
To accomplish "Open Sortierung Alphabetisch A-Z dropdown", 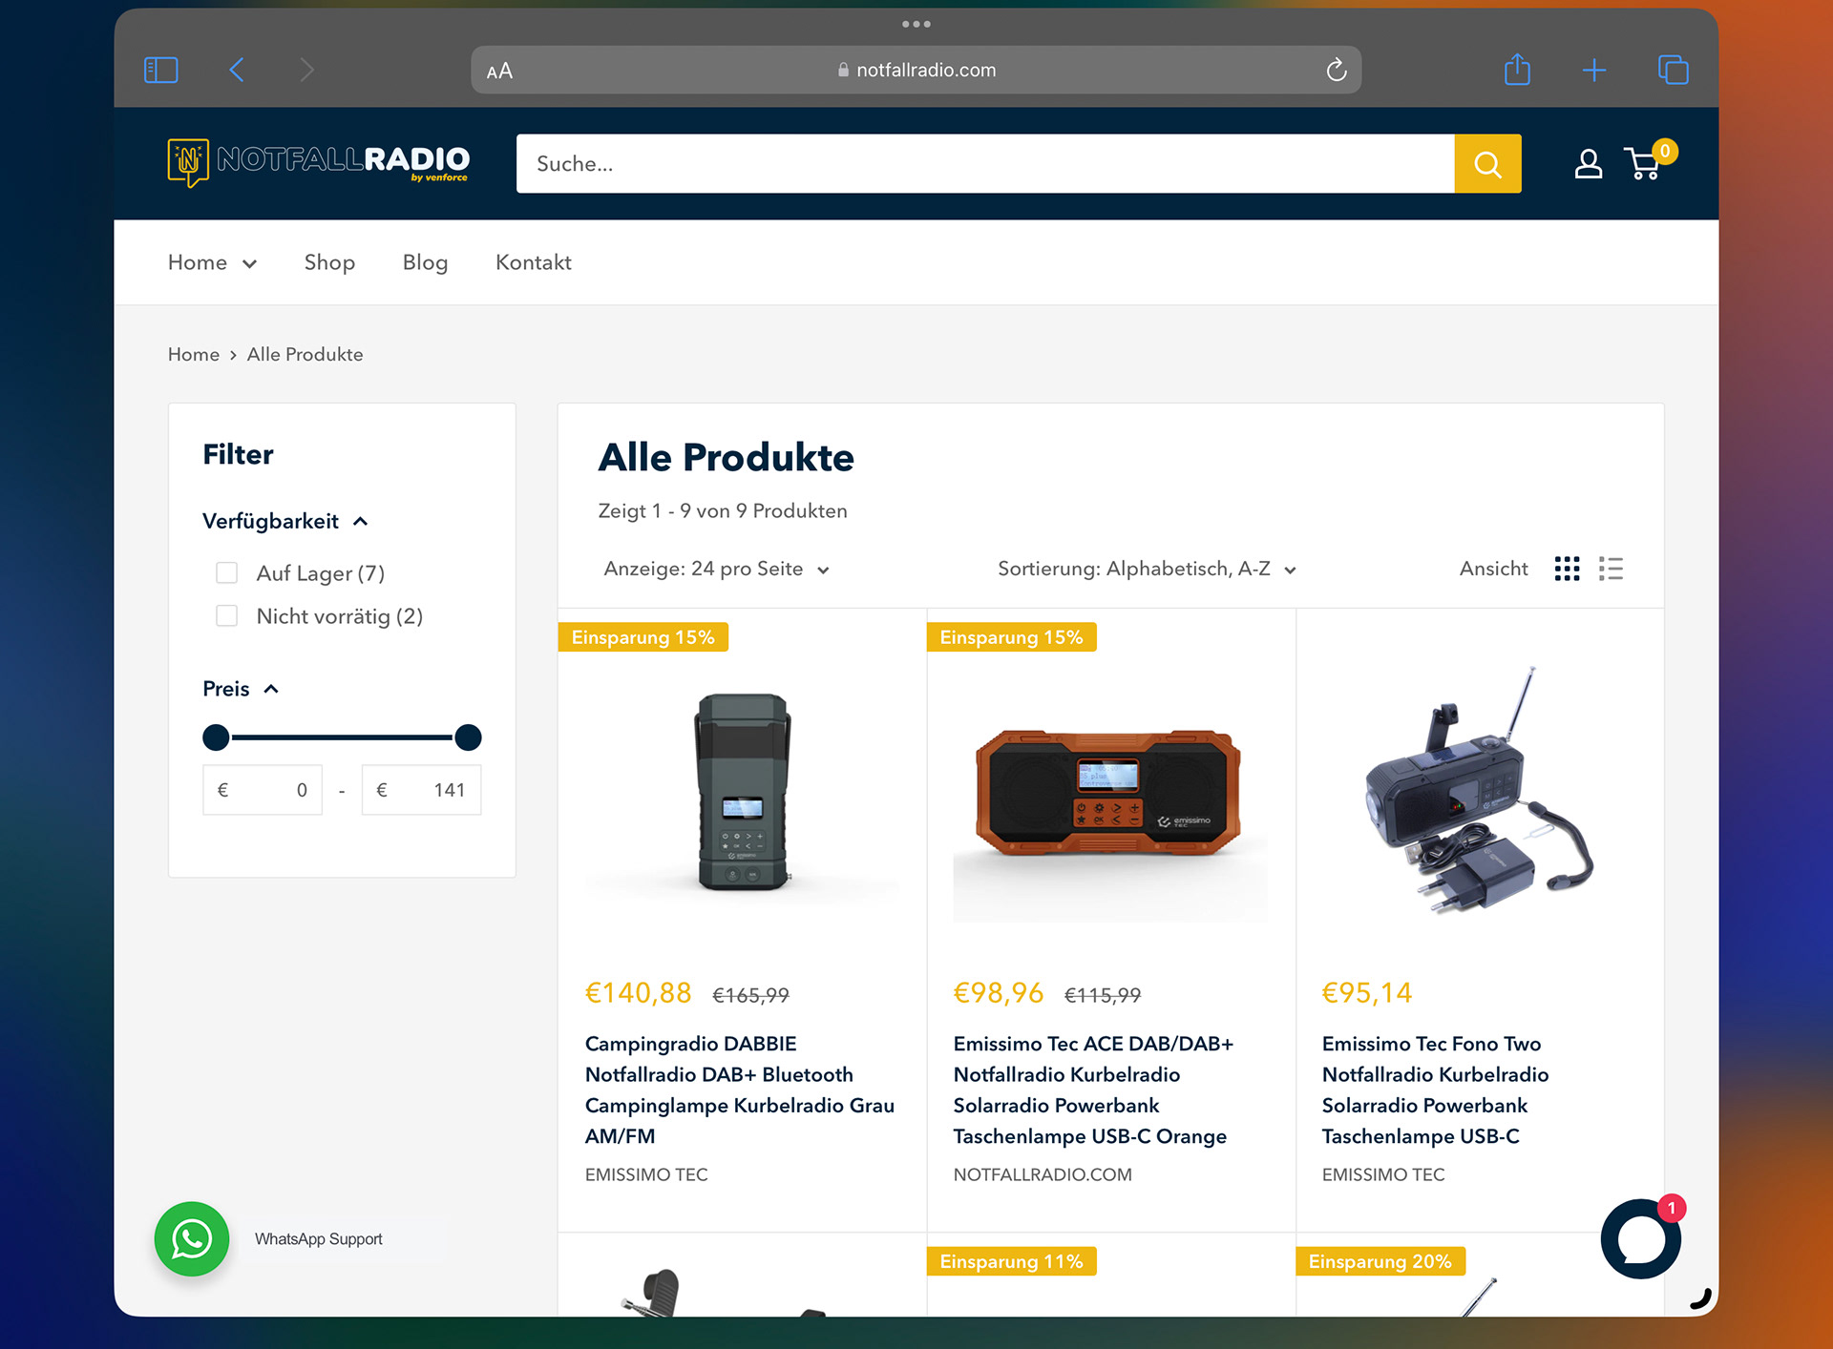I will pos(1147,569).
